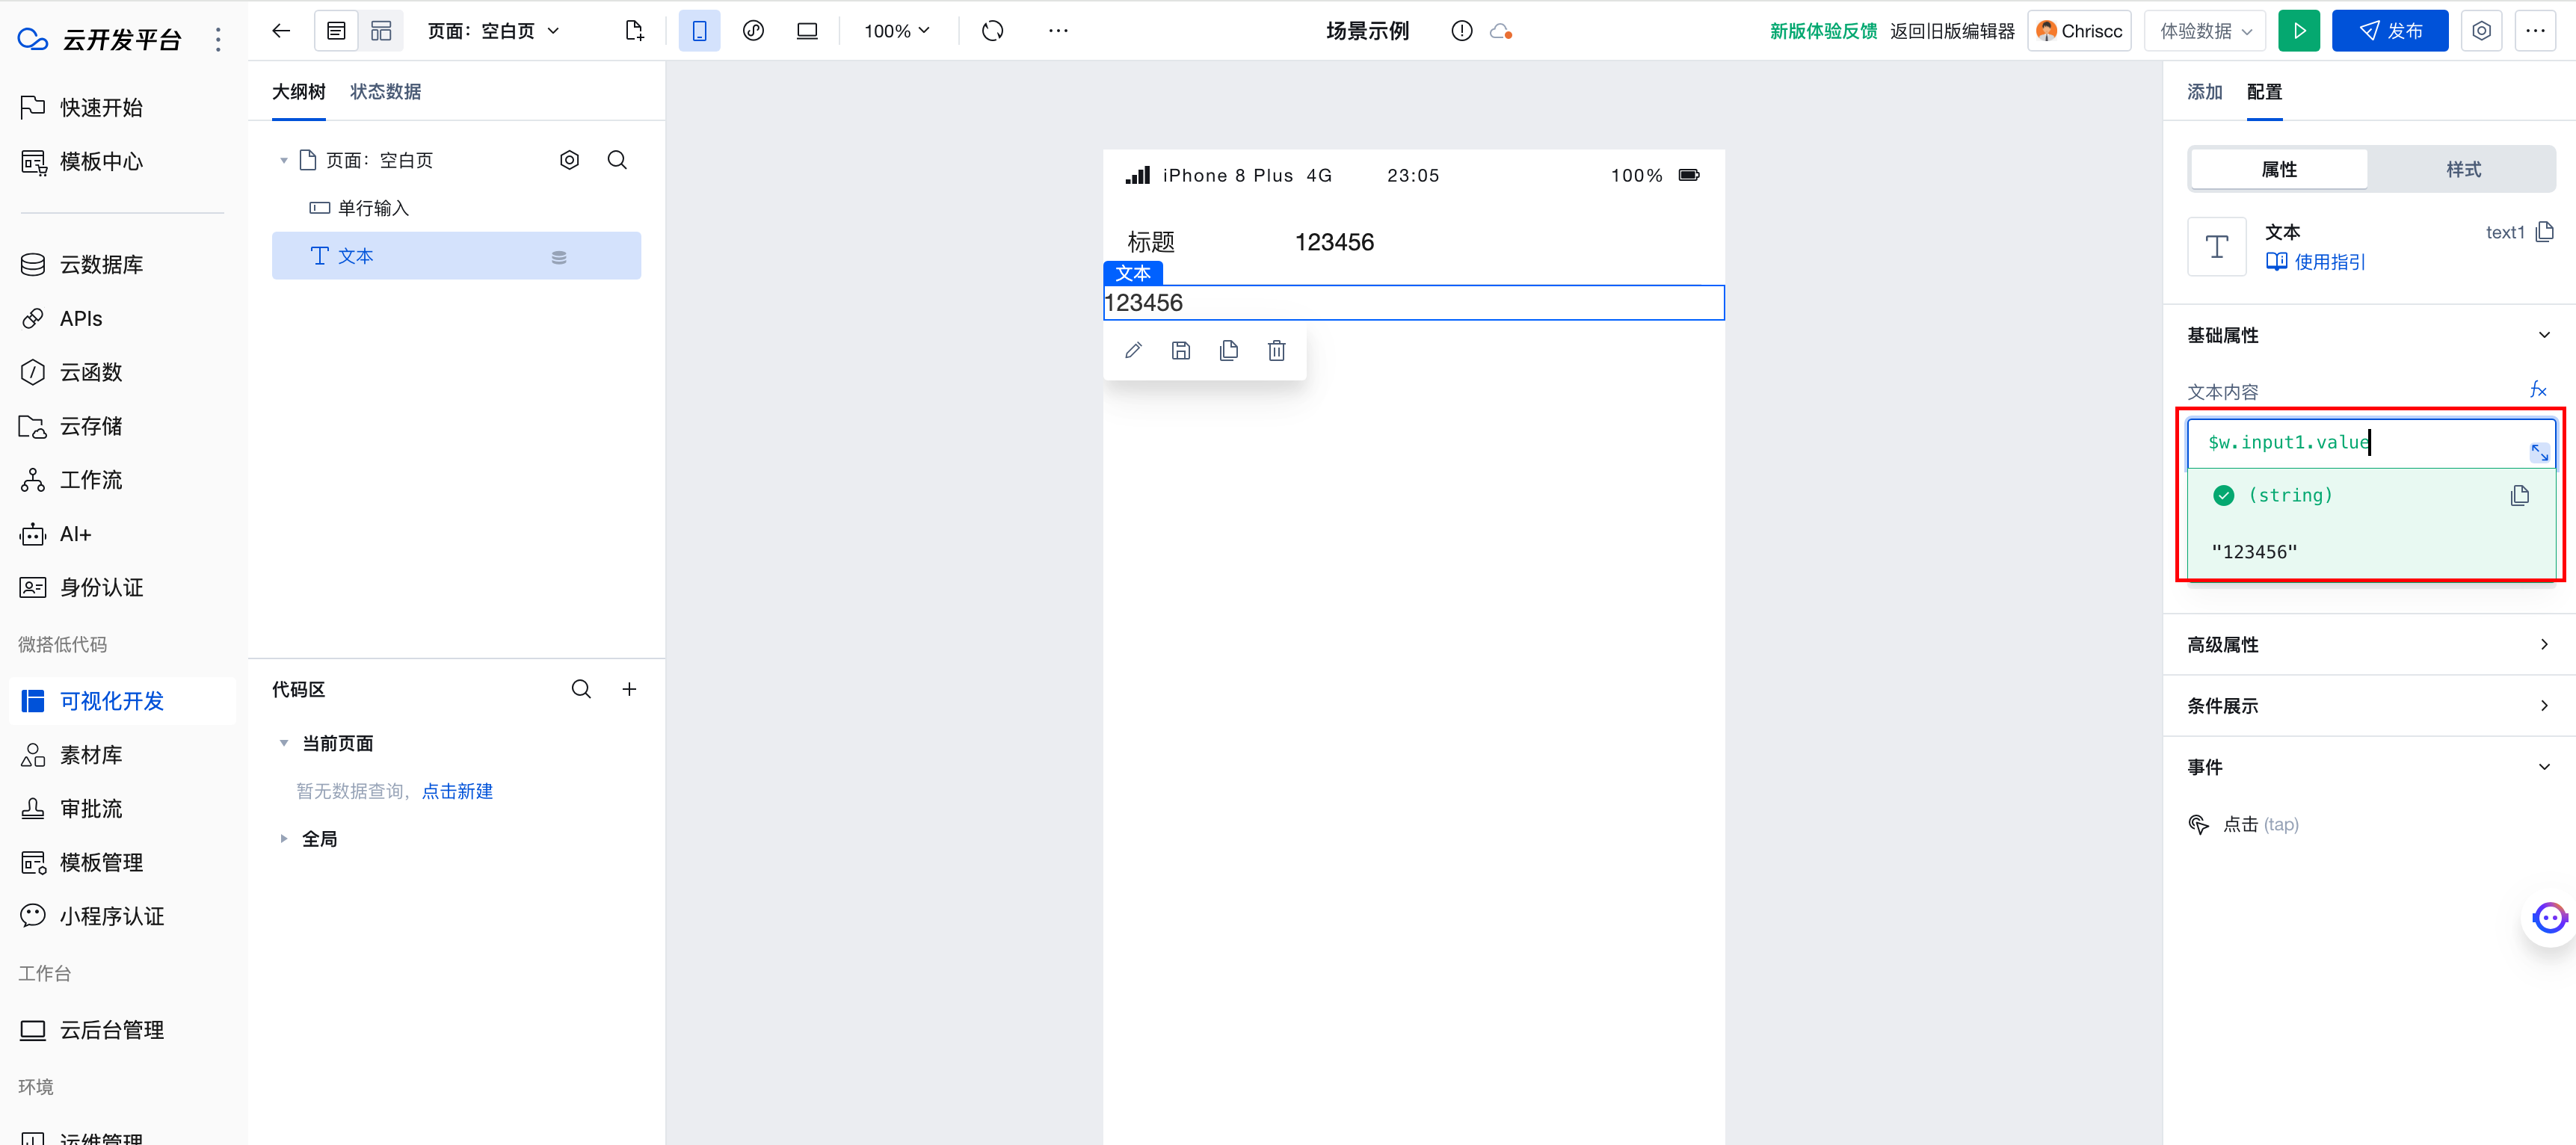Click the green preview play button

(2298, 31)
